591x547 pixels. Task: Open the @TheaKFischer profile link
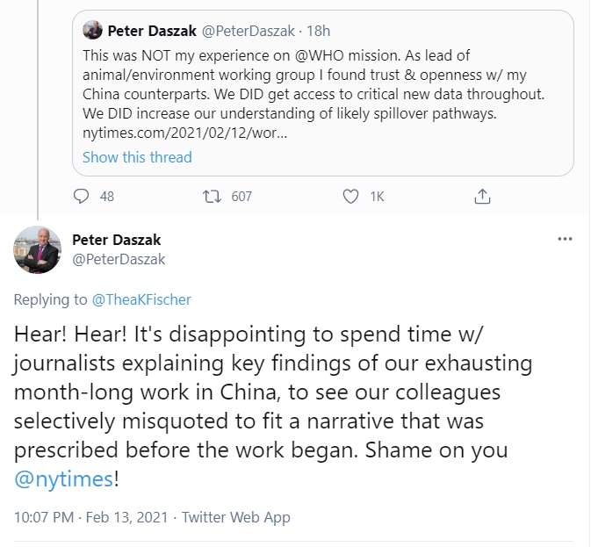[141, 299]
